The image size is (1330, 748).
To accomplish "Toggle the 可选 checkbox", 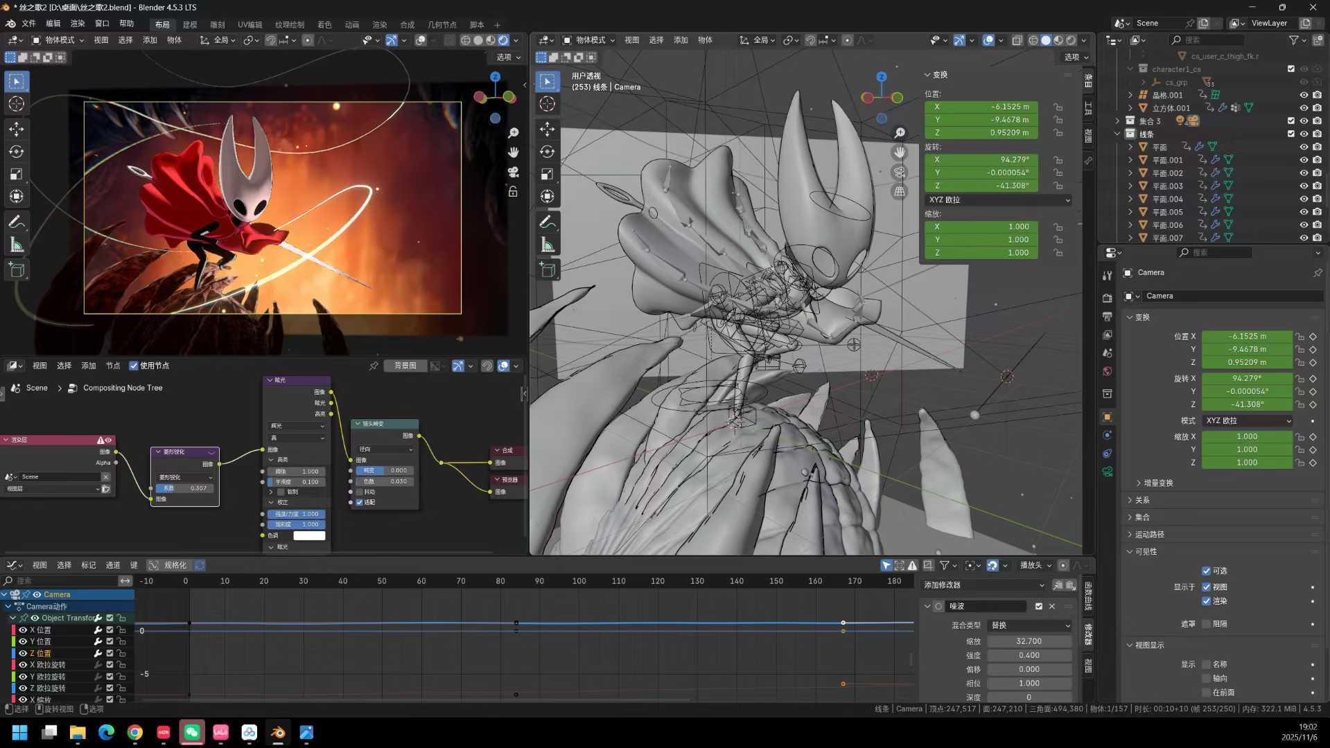I will pos(1207,571).
